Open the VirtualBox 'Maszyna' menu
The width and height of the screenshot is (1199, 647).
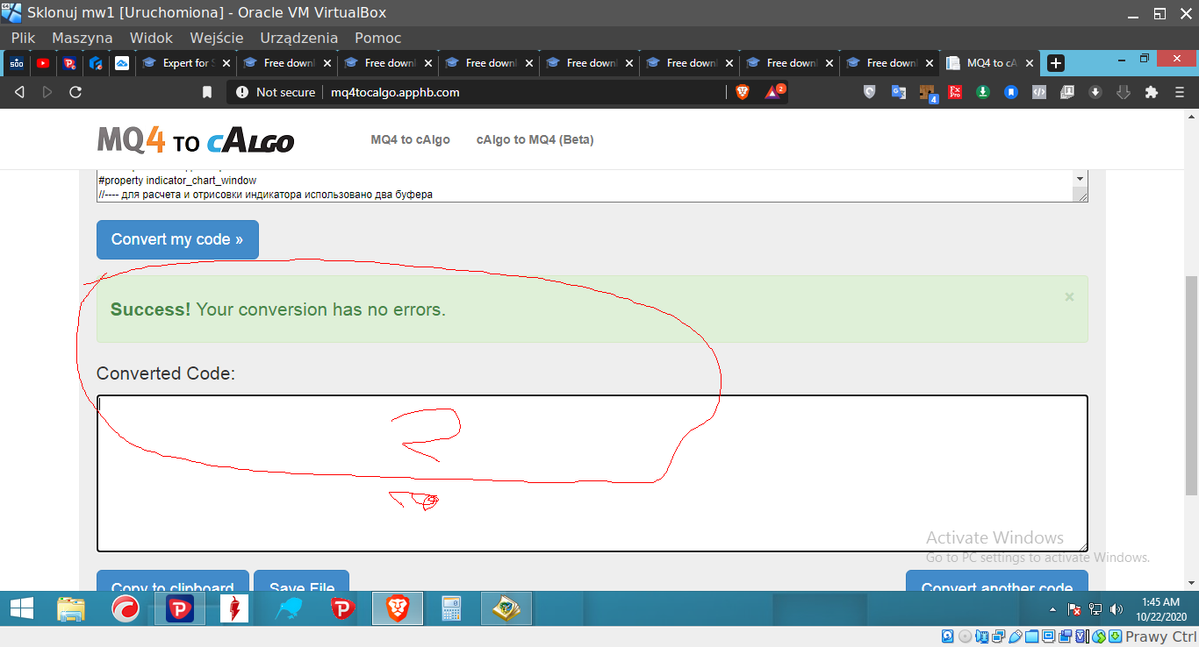tap(83, 38)
